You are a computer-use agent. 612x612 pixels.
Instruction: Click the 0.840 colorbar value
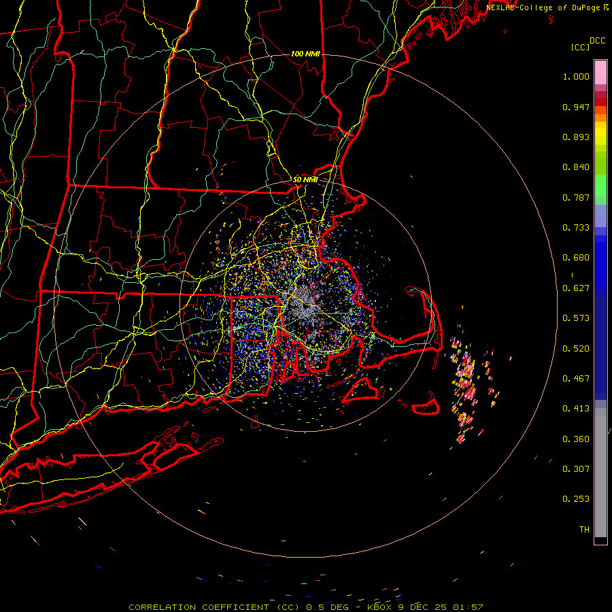576,167
